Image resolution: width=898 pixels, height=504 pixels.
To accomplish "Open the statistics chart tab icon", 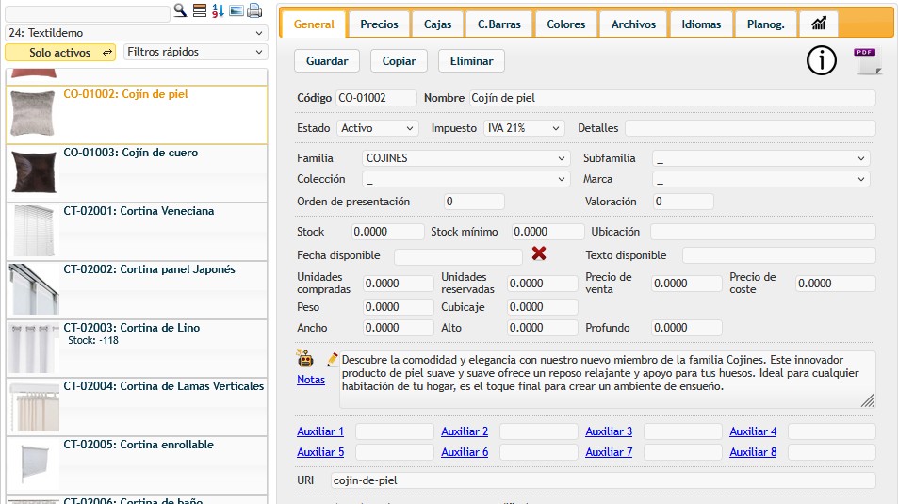I will point(819,24).
